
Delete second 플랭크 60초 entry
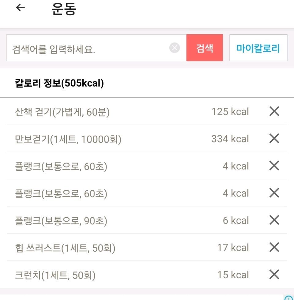274,193
